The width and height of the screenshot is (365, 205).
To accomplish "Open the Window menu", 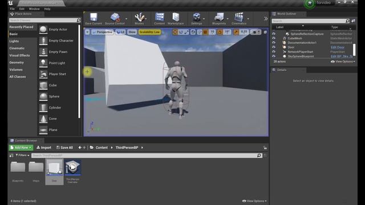I will click(x=34, y=9).
